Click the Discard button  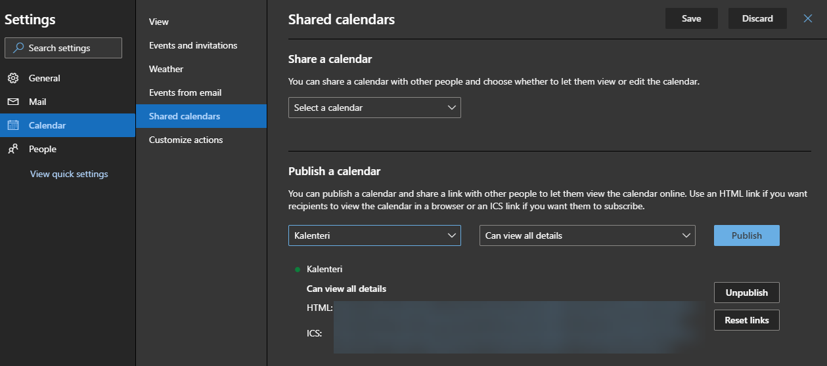click(757, 18)
